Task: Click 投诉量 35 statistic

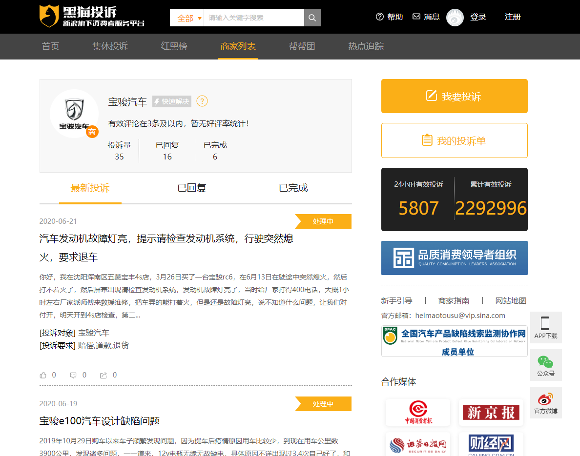Action: [119, 151]
